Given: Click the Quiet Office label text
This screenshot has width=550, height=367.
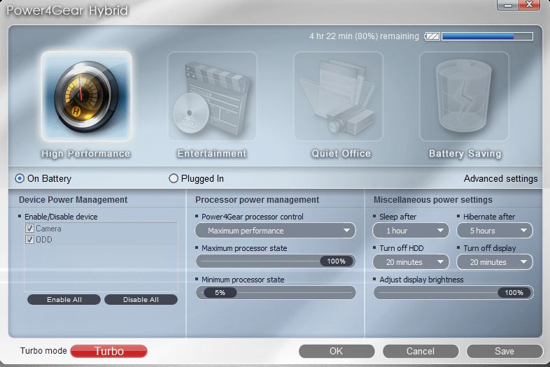Looking at the screenshot, I should click(341, 154).
